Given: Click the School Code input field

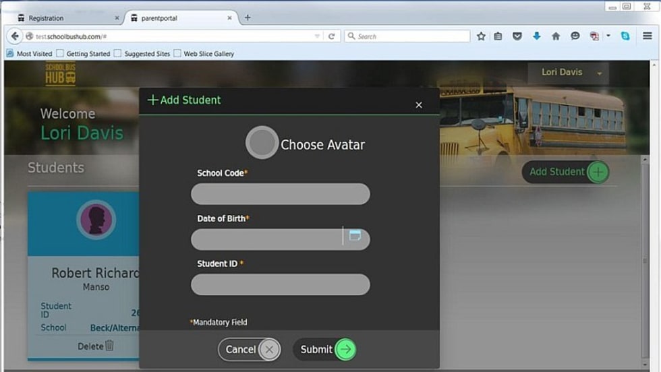Looking at the screenshot, I should coord(280,194).
